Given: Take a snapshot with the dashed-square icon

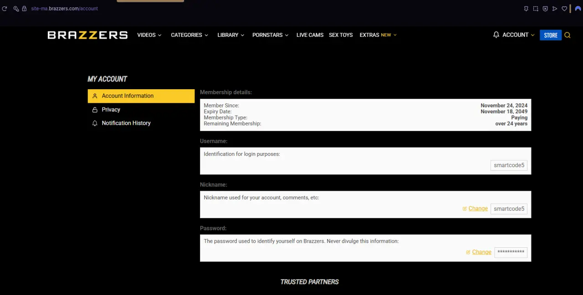Looking at the screenshot, I should tap(536, 9).
